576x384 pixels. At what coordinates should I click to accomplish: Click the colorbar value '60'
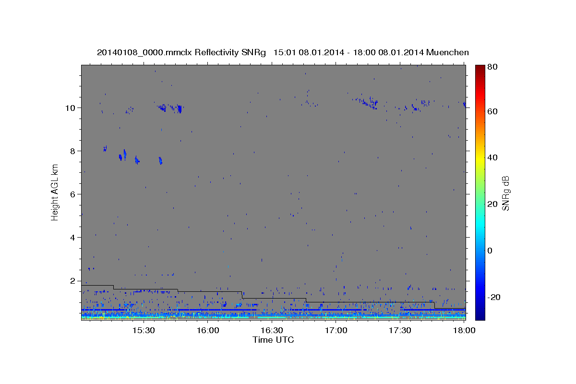tap(492, 111)
